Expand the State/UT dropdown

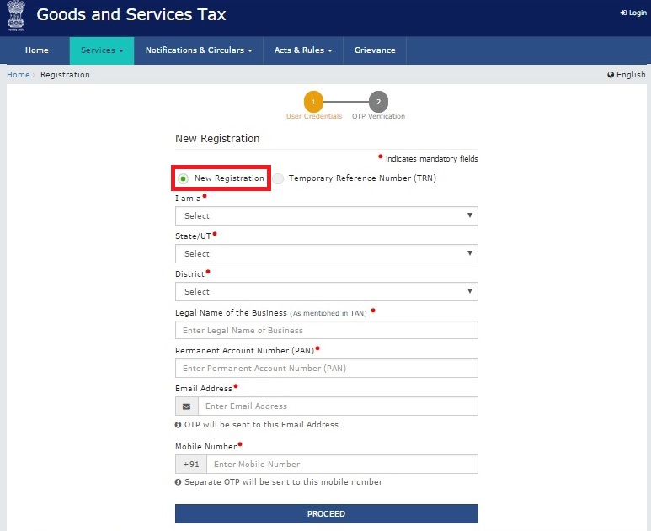tap(326, 254)
